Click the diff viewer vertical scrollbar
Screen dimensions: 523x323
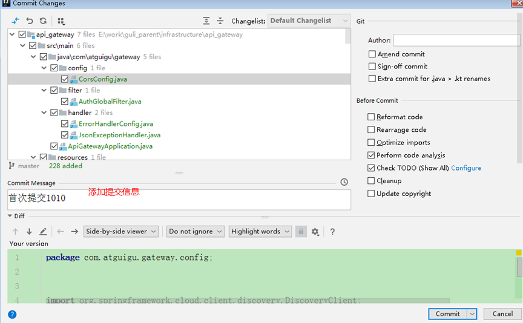(519, 267)
